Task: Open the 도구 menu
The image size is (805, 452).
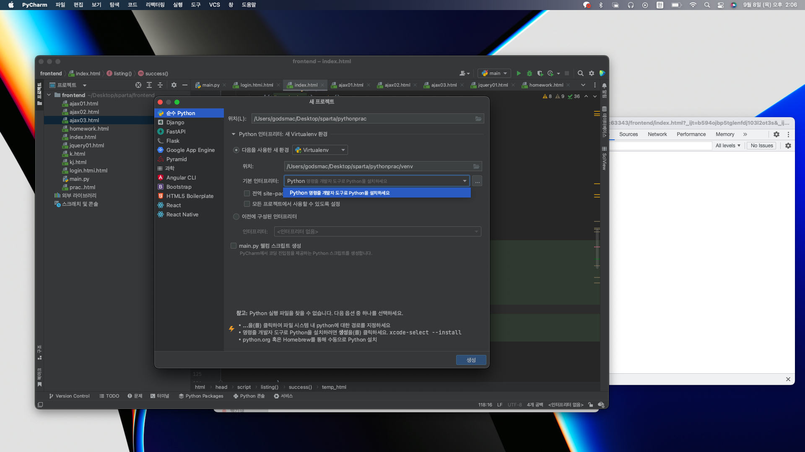Action: click(x=196, y=5)
